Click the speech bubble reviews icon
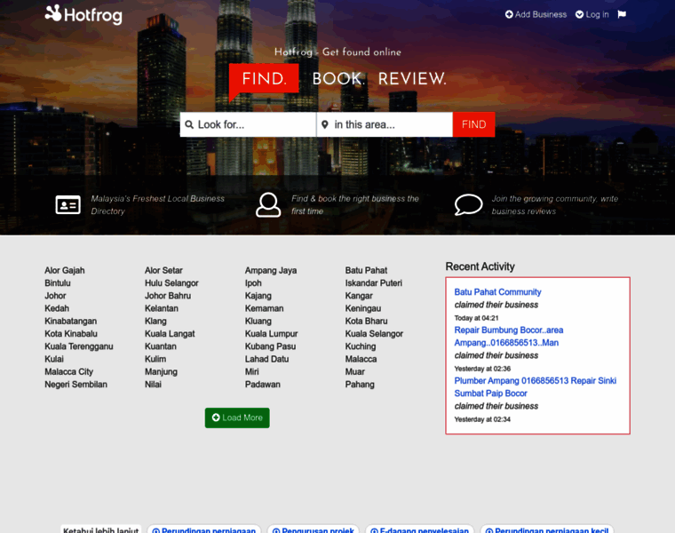Viewport: 675px width, 533px height. point(468,204)
